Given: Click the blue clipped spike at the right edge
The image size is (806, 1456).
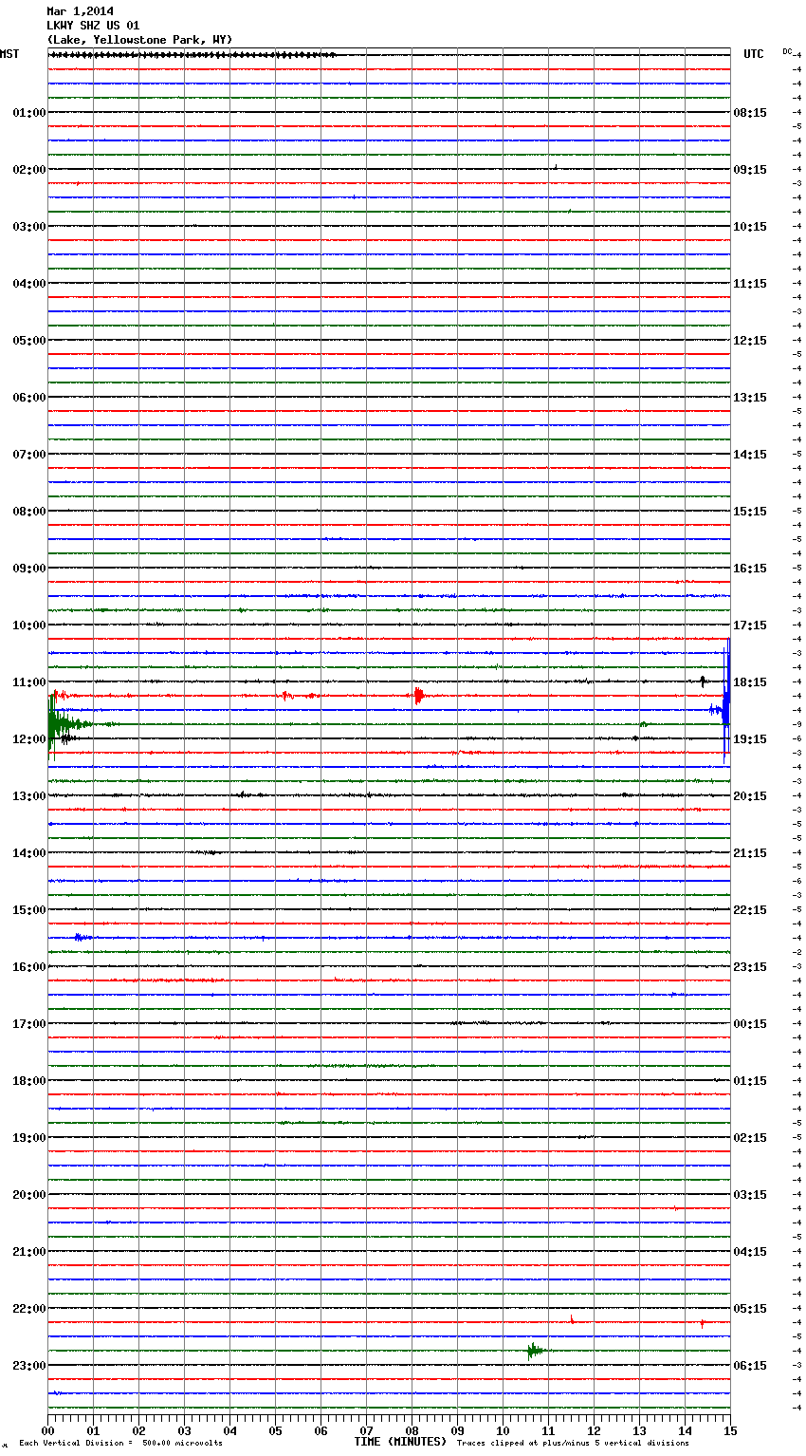Looking at the screenshot, I should click(726, 707).
